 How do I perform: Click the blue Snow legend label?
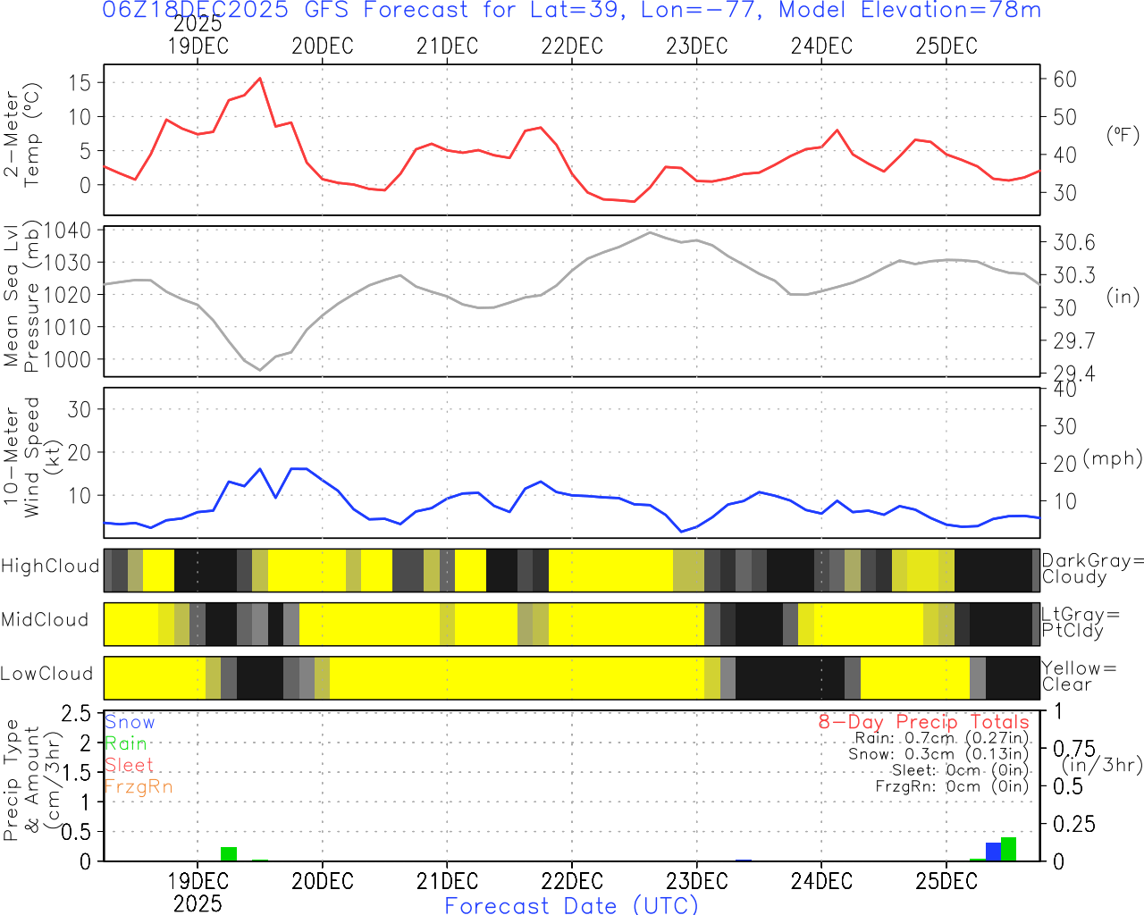(130, 722)
